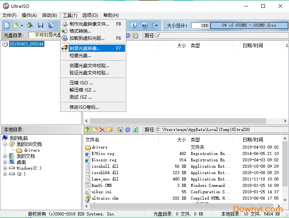The image size is (289, 218).
Task: Collapse the 我的ISO文档 tree node
Action: [5, 144]
